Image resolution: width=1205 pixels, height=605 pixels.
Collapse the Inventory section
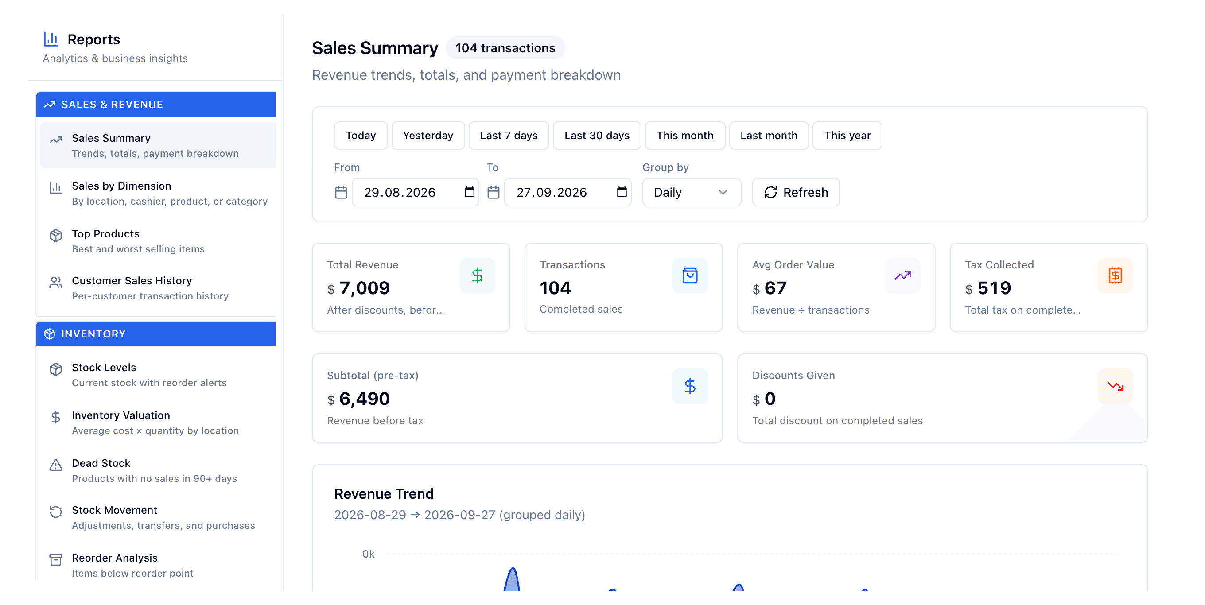point(156,334)
